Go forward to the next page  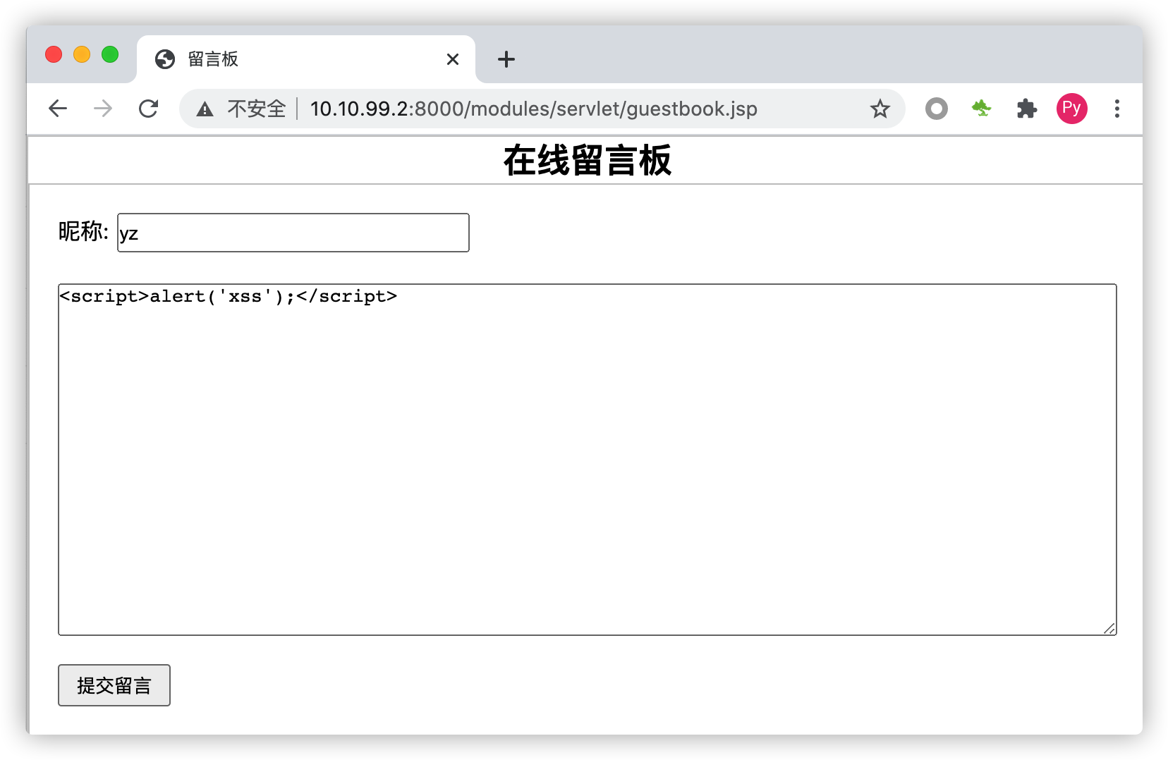tap(103, 109)
